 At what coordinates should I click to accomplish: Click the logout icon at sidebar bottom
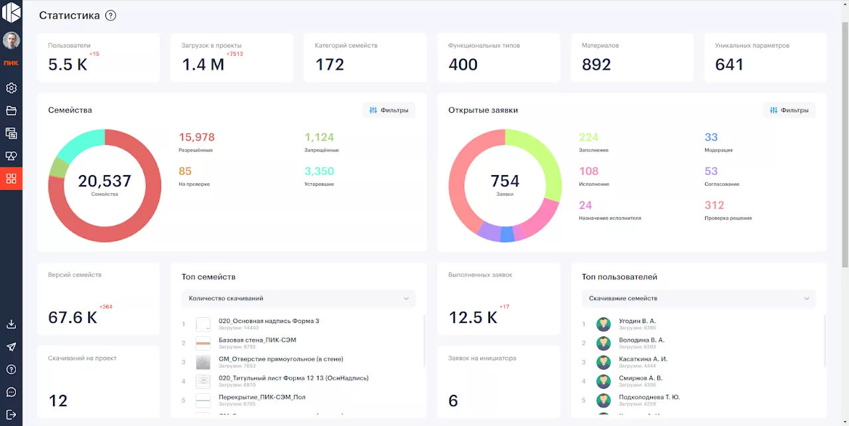(x=11, y=415)
